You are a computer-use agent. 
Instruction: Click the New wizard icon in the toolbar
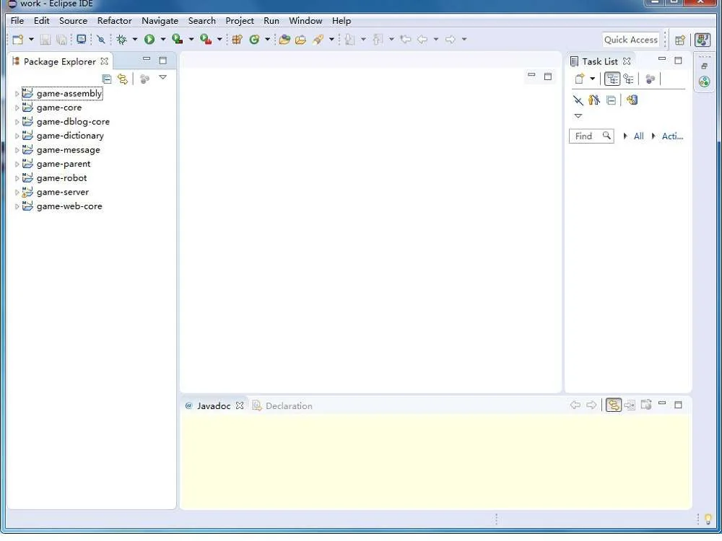point(17,39)
